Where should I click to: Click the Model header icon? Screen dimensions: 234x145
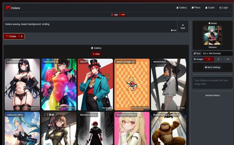click(x=209, y=23)
